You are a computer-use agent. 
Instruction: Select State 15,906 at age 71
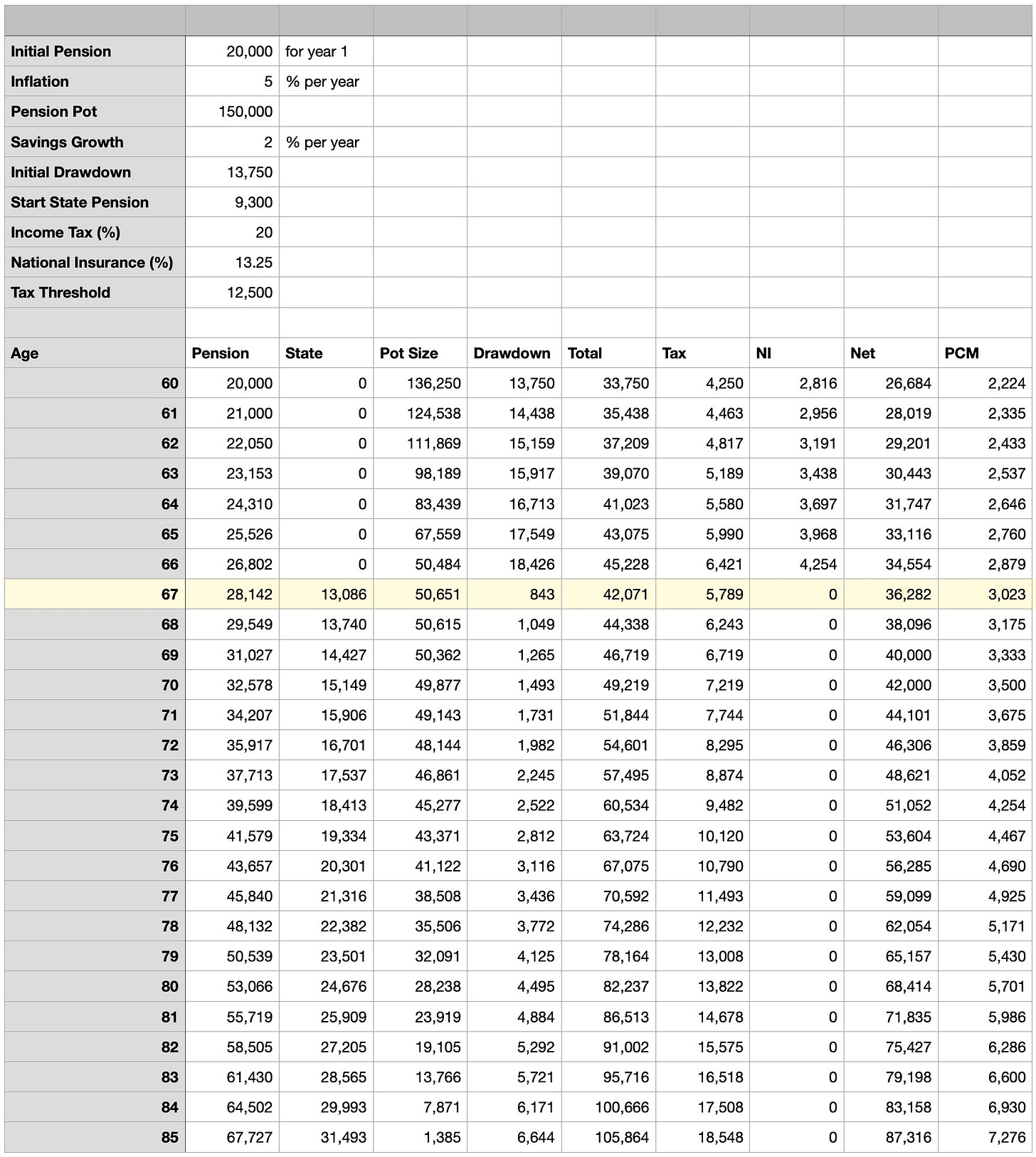click(x=326, y=715)
